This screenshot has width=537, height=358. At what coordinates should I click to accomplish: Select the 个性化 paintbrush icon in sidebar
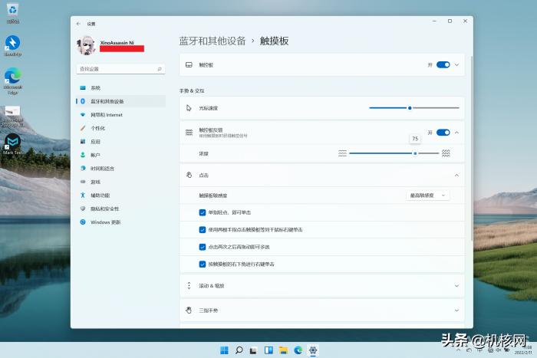click(x=83, y=128)
